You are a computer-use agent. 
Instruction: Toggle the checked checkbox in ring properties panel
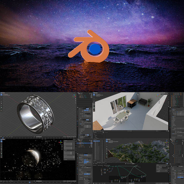point(80,124)
